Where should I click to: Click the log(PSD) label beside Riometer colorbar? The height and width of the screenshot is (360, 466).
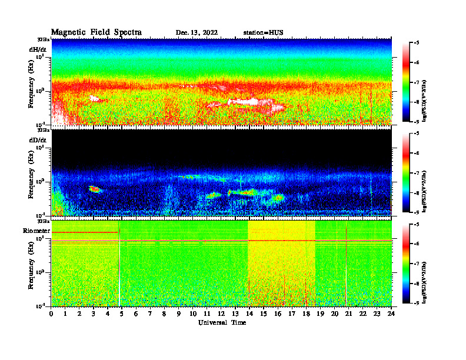[425, 282]
